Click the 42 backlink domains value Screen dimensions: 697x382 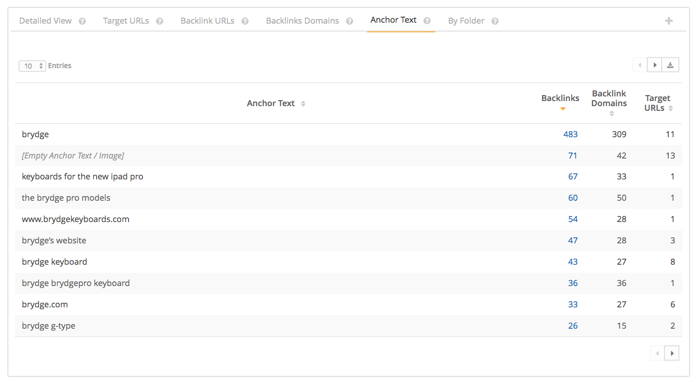[x=621, y=156]
